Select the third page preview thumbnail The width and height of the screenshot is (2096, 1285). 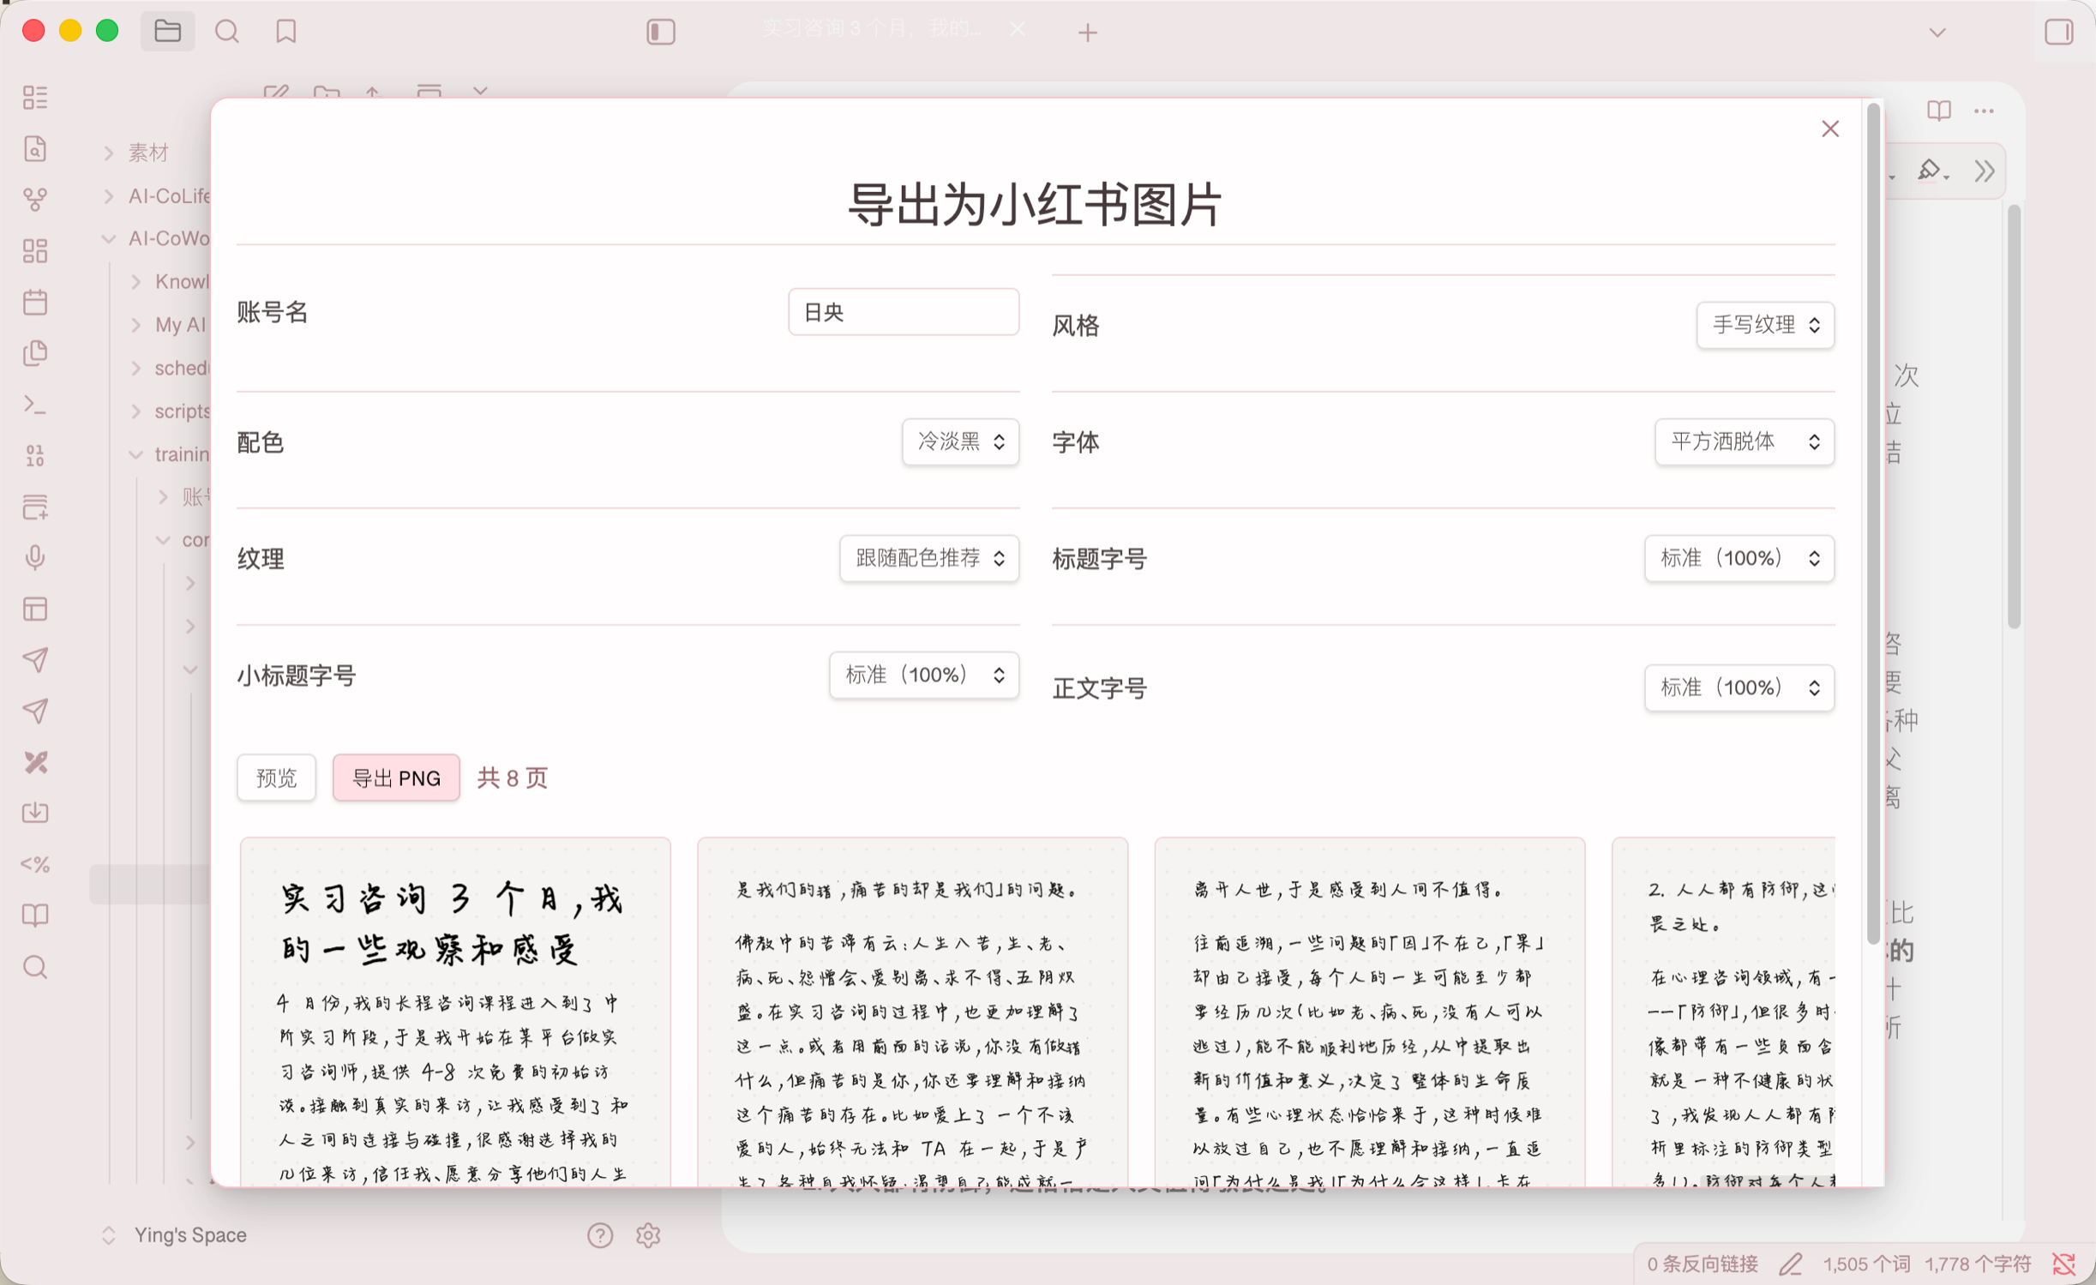(x=1369, y=1012)
